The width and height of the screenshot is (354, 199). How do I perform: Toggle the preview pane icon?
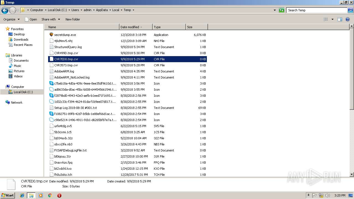(x=340, y=19)
